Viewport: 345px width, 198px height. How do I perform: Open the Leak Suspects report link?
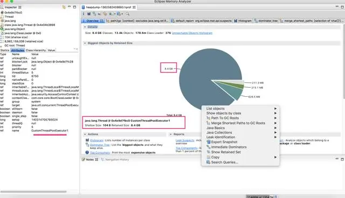[185, 140]
